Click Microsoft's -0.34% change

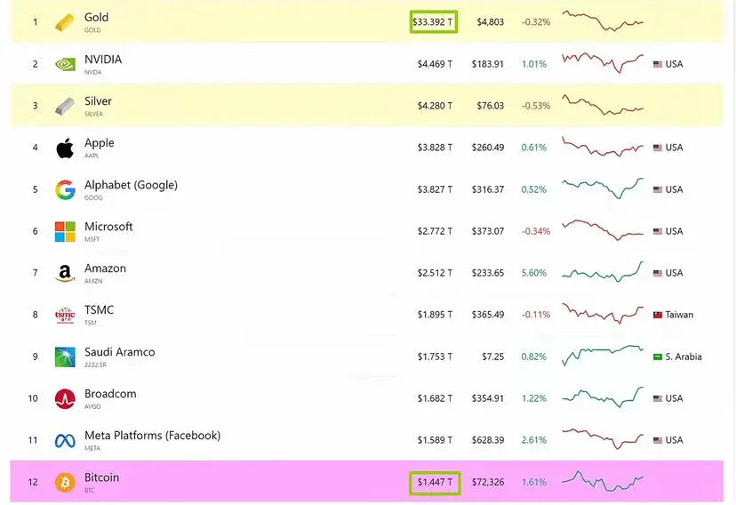tap(536, 231)
